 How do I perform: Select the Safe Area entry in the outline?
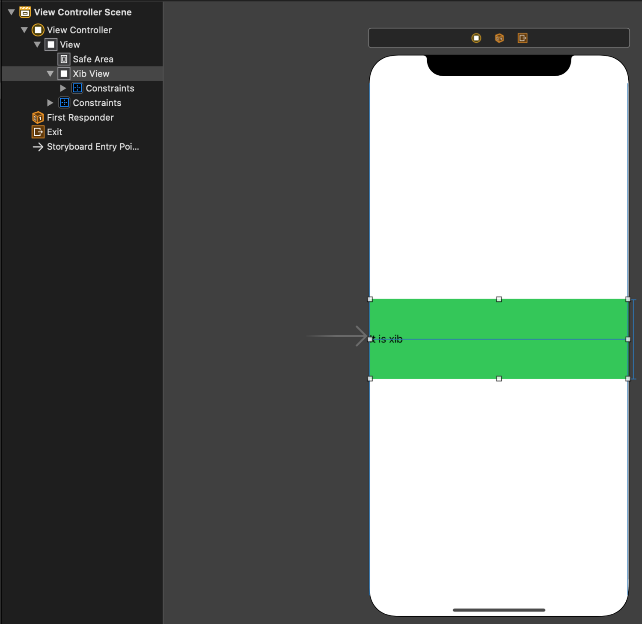pos(93,59)
